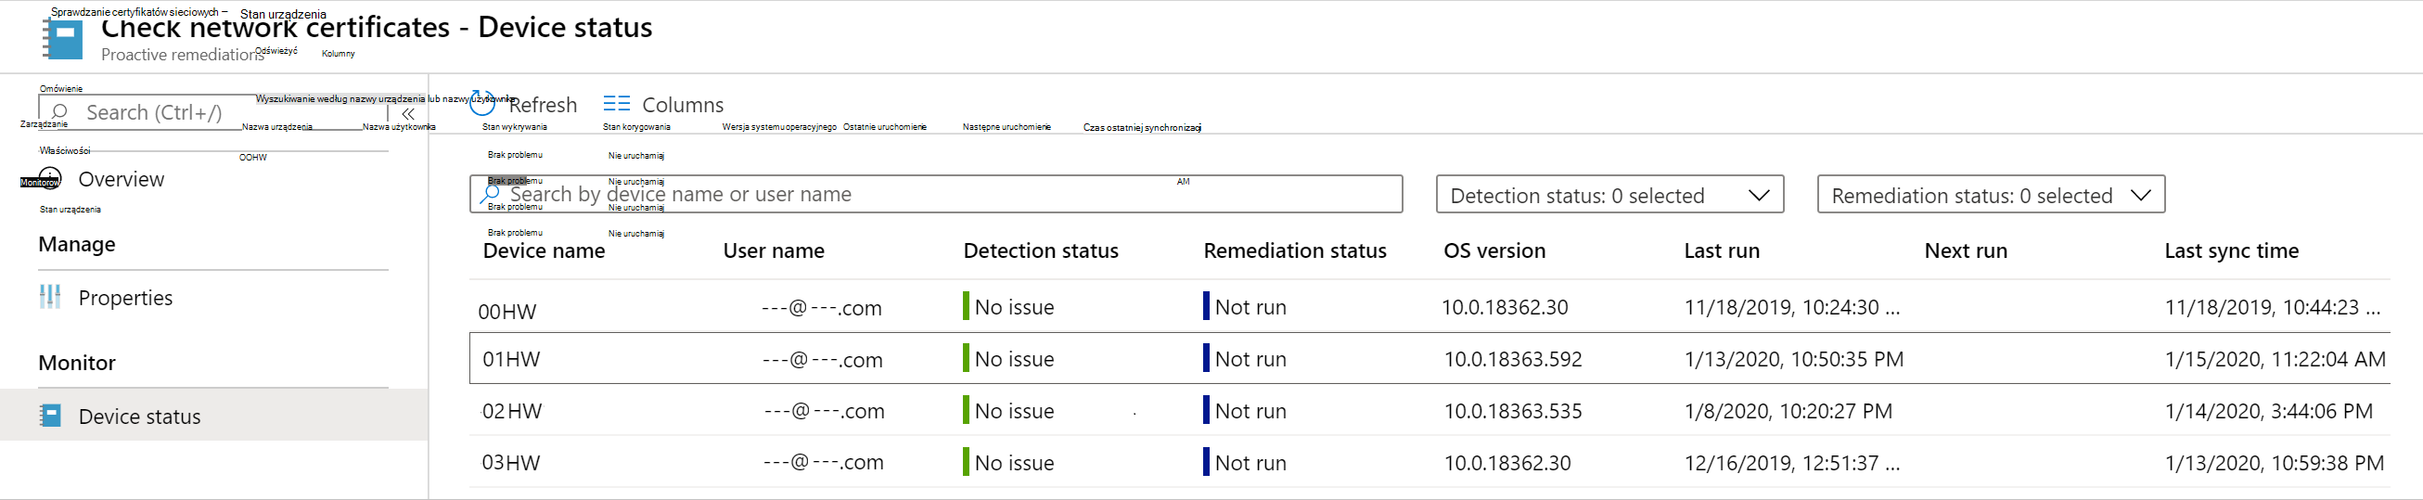Open the Columns chooser
The height and width of the screenshot is (500, 2423).
pos(682,104)
